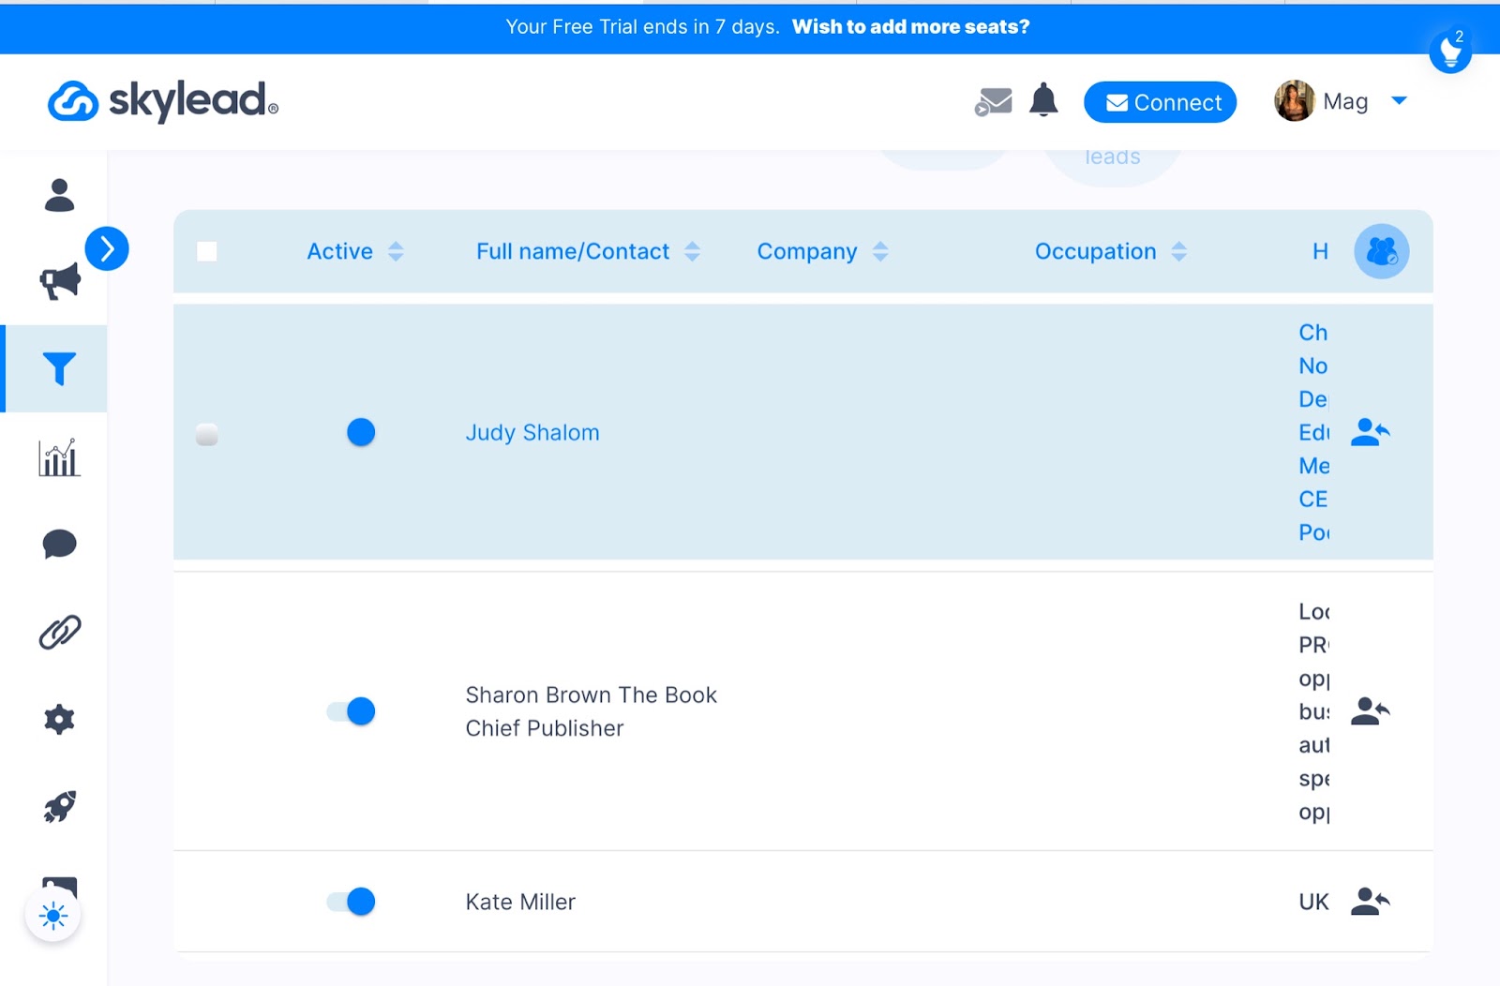Check the select-all checkbox in table header
1500x986 pixels.
pos(205,250)
